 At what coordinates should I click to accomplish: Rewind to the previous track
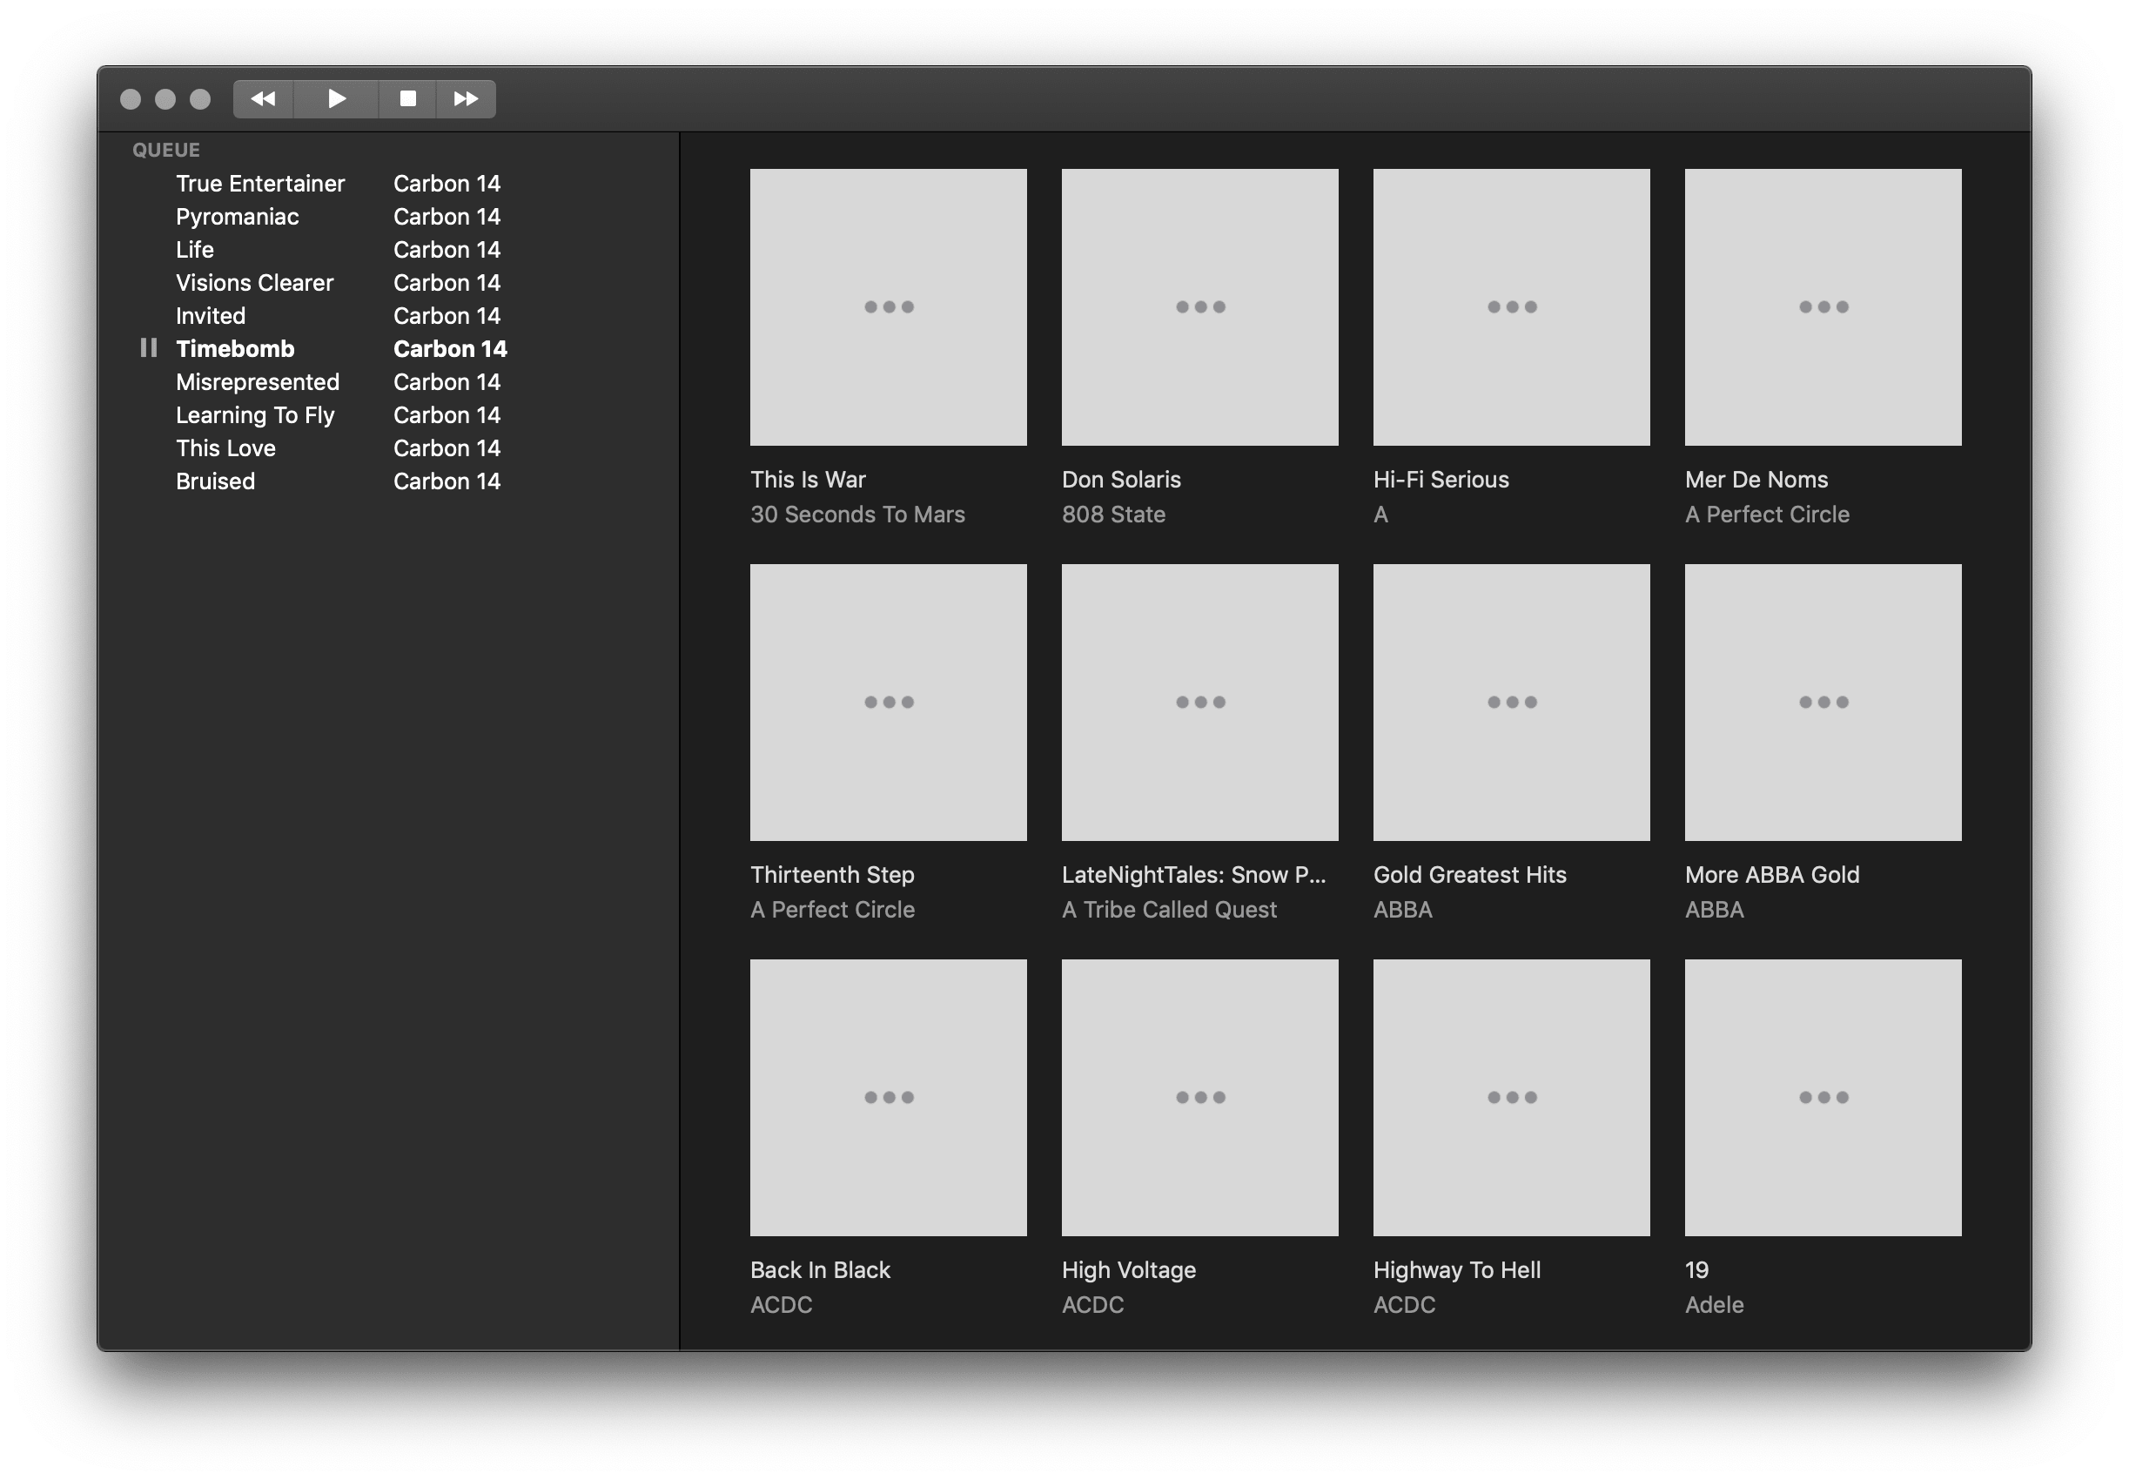[x=262, y=98]
